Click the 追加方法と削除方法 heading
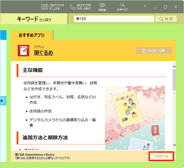This screenshot has width=184, height=168. coord(45,138)
